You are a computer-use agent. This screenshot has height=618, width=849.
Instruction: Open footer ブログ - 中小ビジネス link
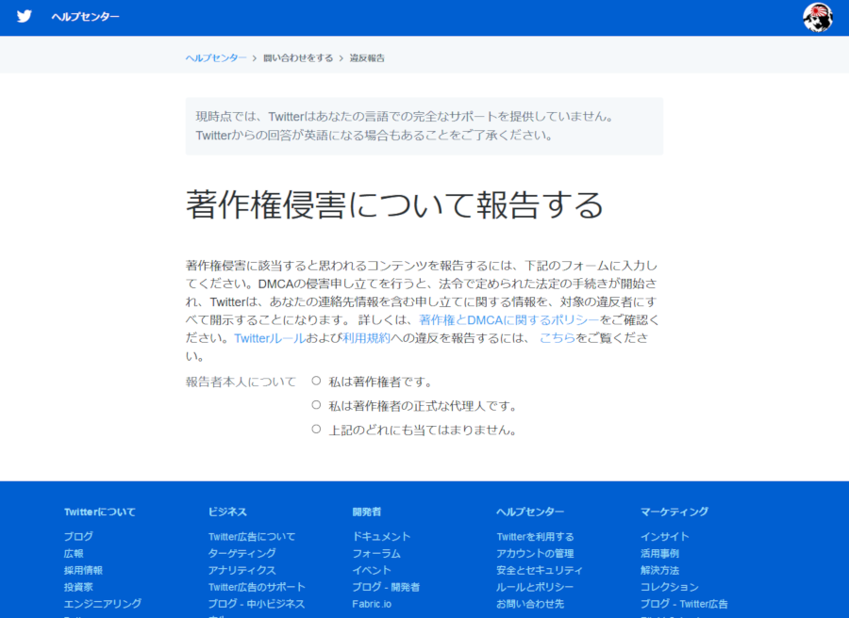click(x=257, y=604)
